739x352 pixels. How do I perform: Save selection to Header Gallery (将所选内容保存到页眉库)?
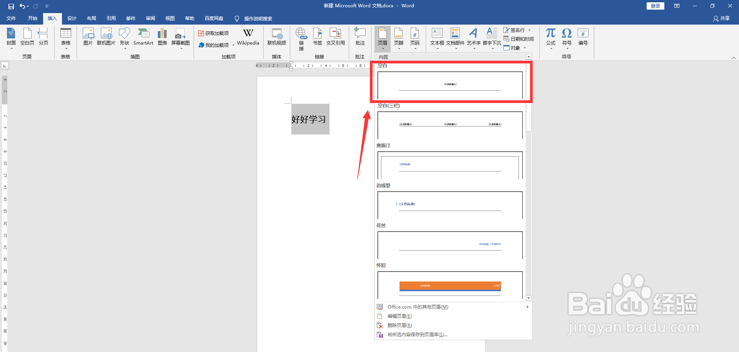[453, 335]
